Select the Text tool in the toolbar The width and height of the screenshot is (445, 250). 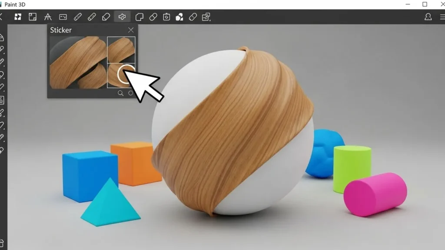[x=48, y=17]
